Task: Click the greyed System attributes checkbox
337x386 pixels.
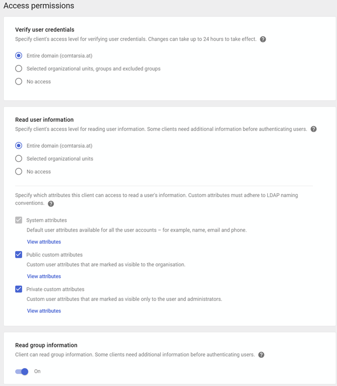Action: (19, 220)
